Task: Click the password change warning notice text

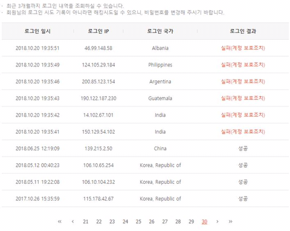Action: click(x=115, y=13)
